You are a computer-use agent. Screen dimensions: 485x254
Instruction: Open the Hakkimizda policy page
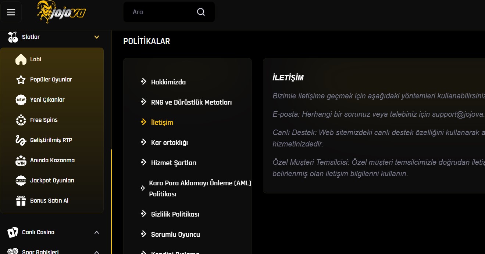click(x=168, y=82)
